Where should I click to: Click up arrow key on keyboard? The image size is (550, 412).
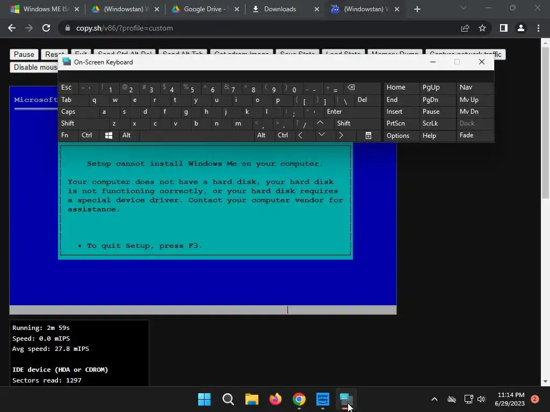pyautogui.click(x=320, y=123)
